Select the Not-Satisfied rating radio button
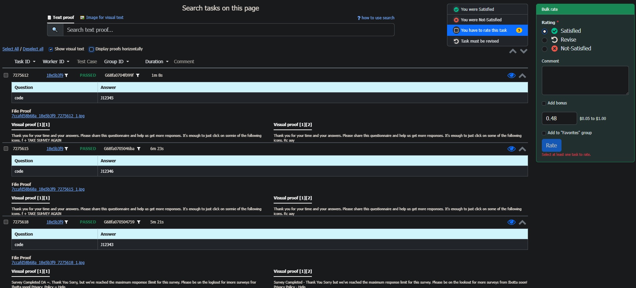Viewport: 636px width, 288px height. [x=545, y=49]
